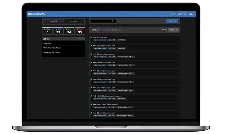Viewport: 229px width, 134px height.
Task: Select the Marketing Rack MB-21 label
Action: click(64, 48)
